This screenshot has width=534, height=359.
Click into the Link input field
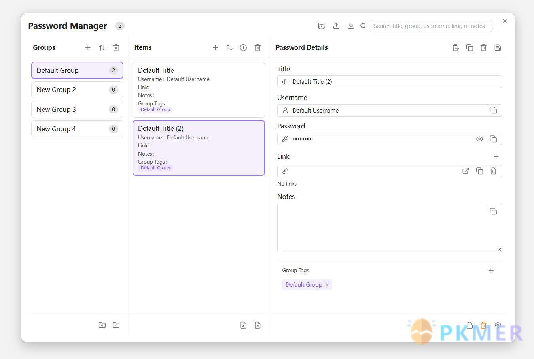coord(390,171)
